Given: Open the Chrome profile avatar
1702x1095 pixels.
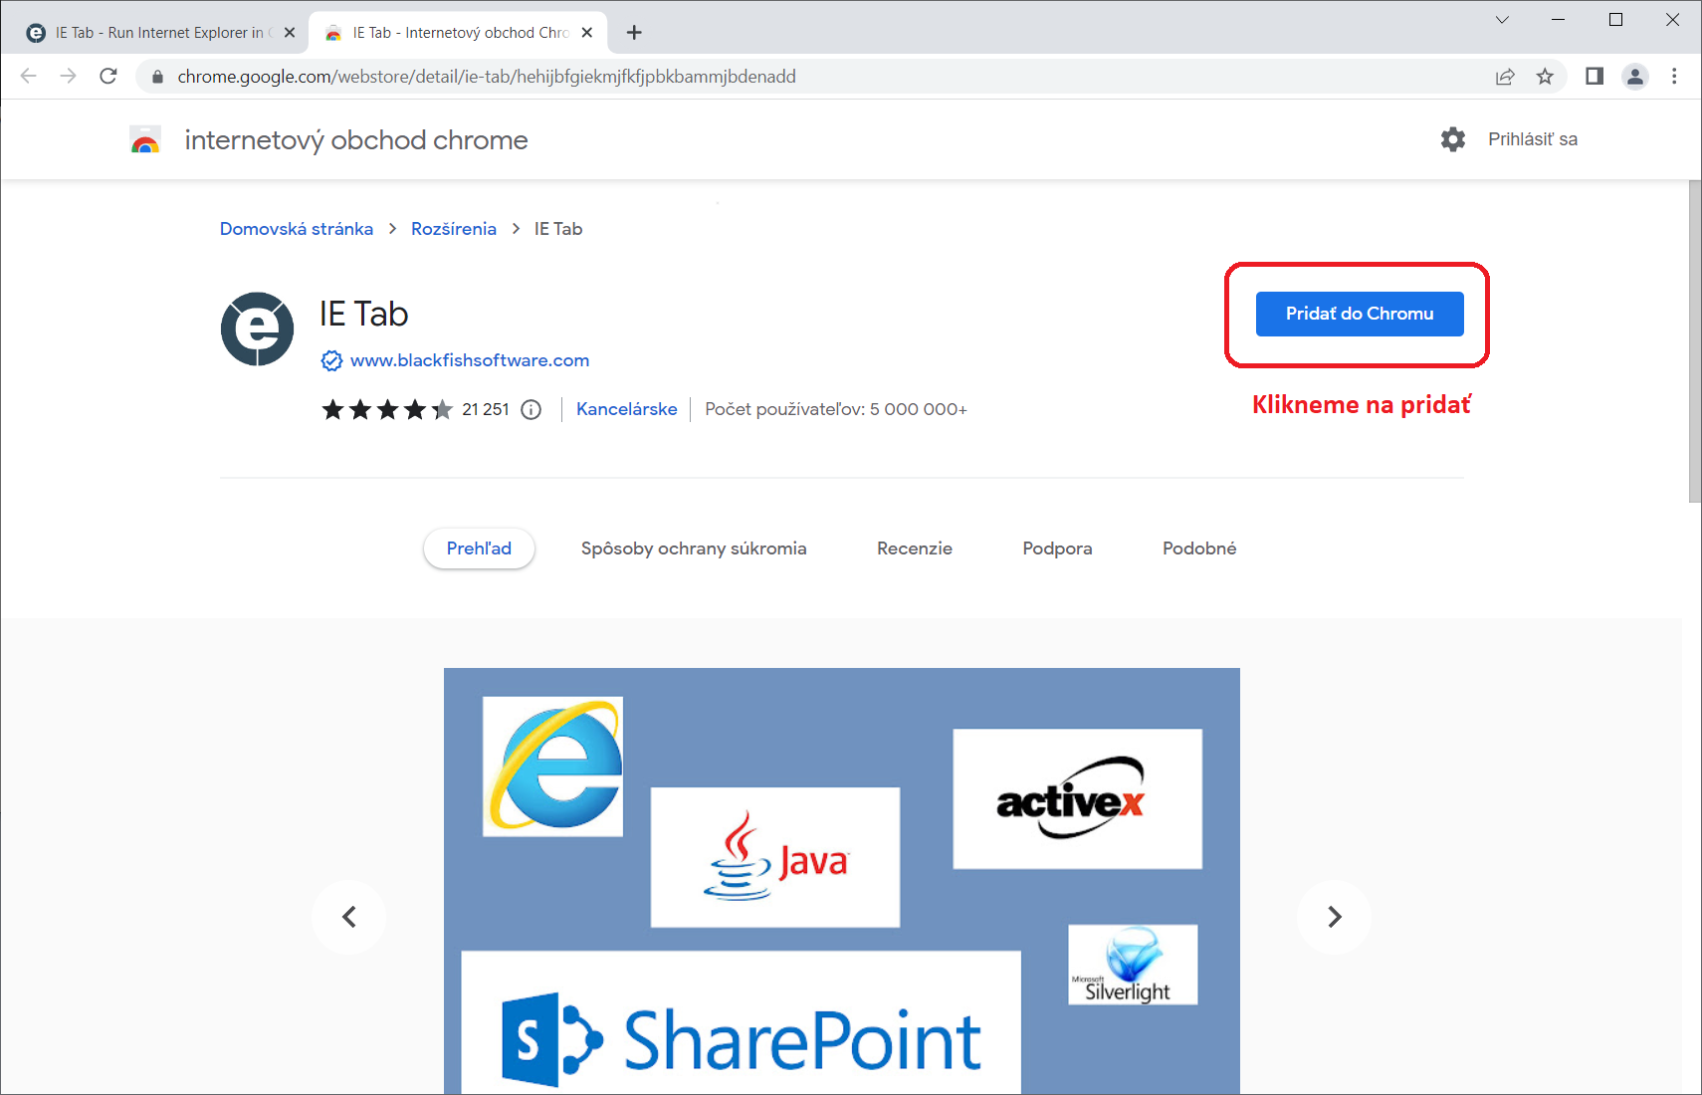Looking at the screenshot, I should (1635, 77).
